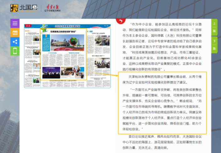
Task: Click the closing paragraph starting 首日论坛接近尾声
Action: (162, 142)
